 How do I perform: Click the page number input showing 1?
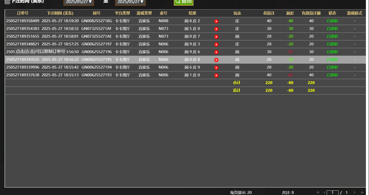pos(333,192)
